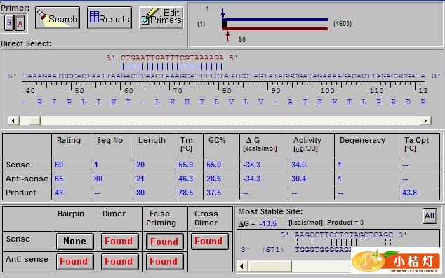Open Edit Primers pencil button
This screenshot has width=445, height=278.
(161, 18)
